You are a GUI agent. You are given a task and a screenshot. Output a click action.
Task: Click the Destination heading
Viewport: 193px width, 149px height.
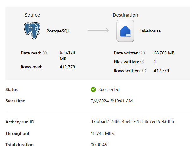coord(125,15)
